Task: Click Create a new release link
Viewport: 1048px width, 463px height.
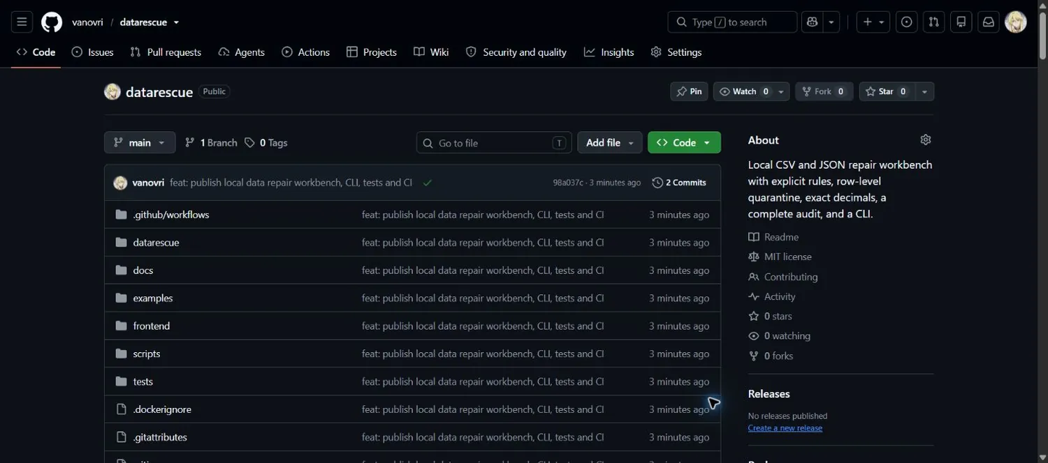Action: pyautogui.click(x=785, y=428)
